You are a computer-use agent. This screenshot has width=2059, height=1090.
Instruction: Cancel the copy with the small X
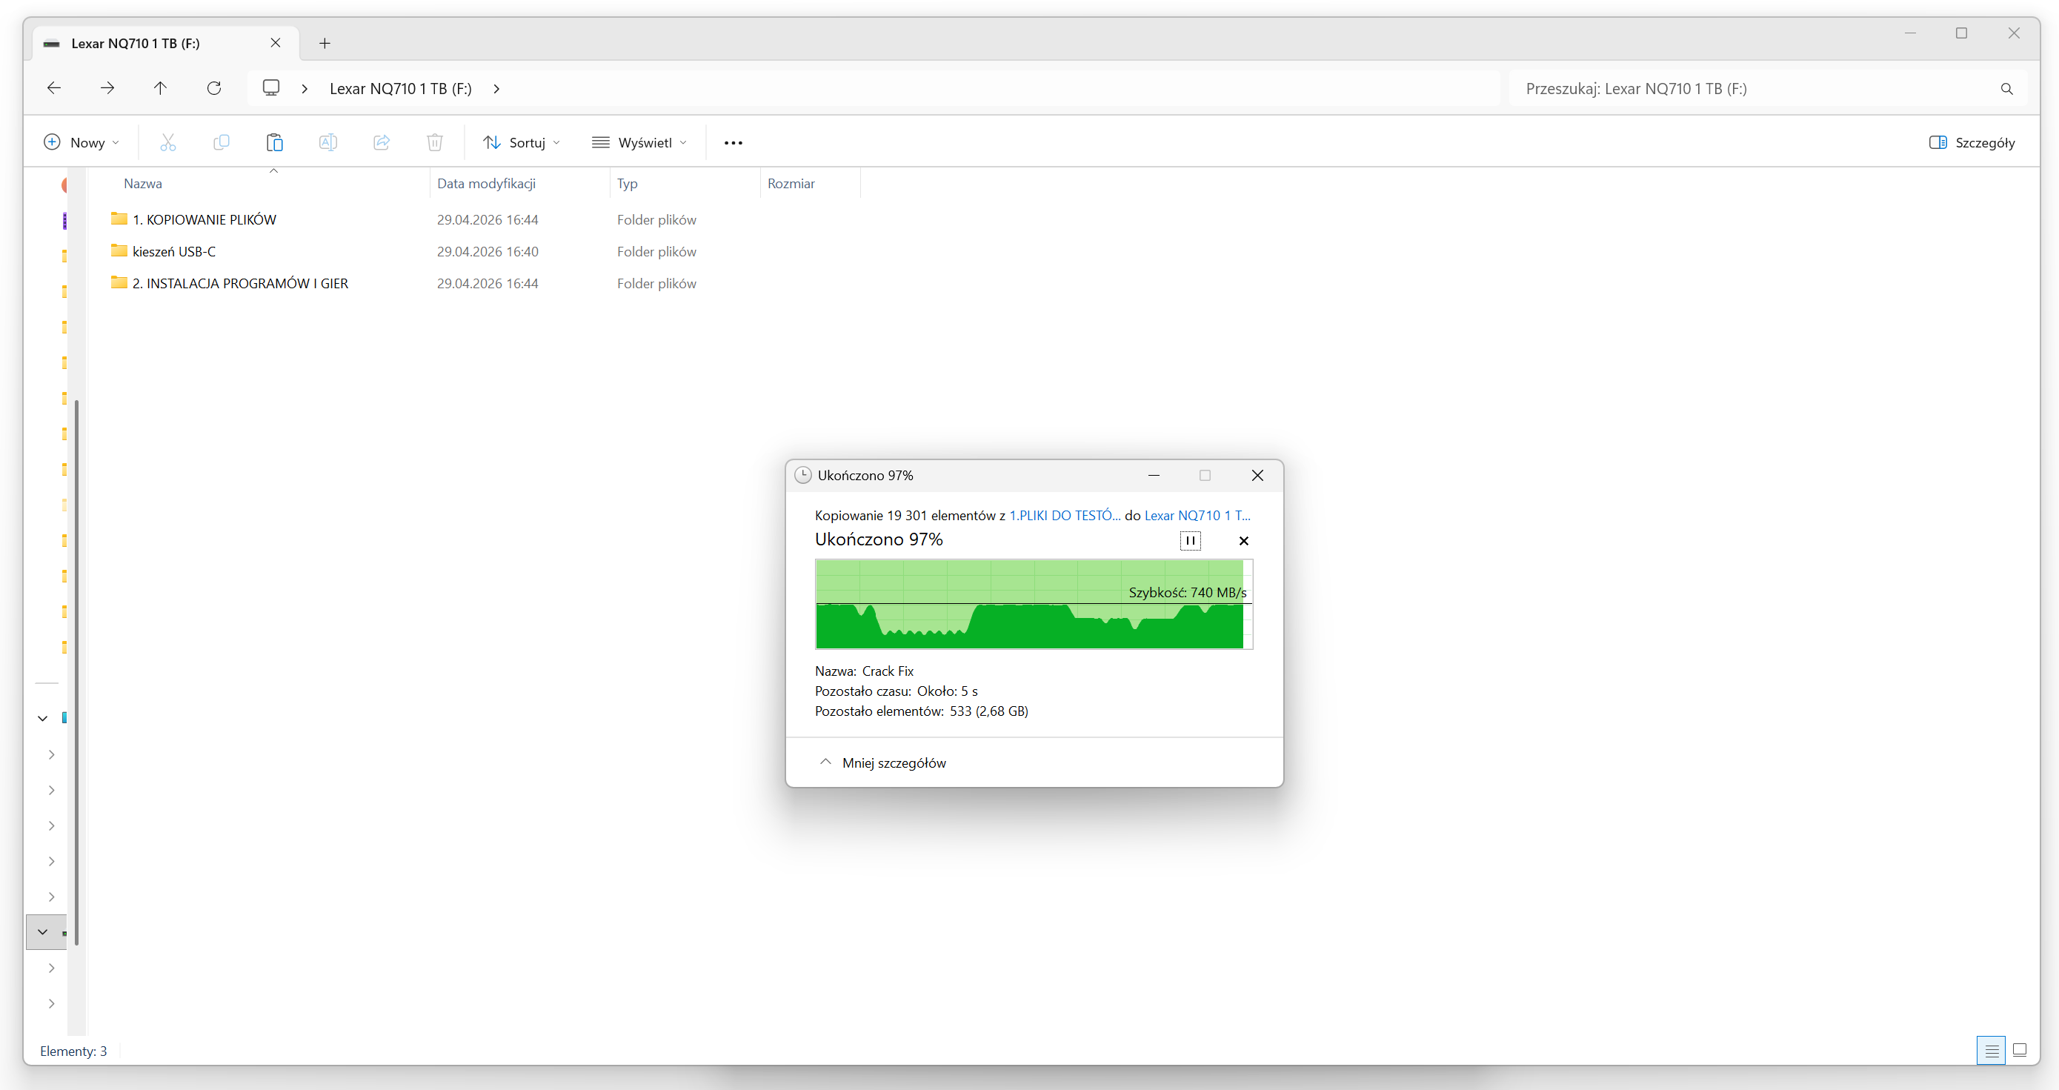(x=1243, y=540)
